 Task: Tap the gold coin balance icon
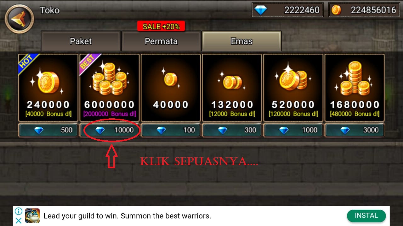click(x=336, y=10)
